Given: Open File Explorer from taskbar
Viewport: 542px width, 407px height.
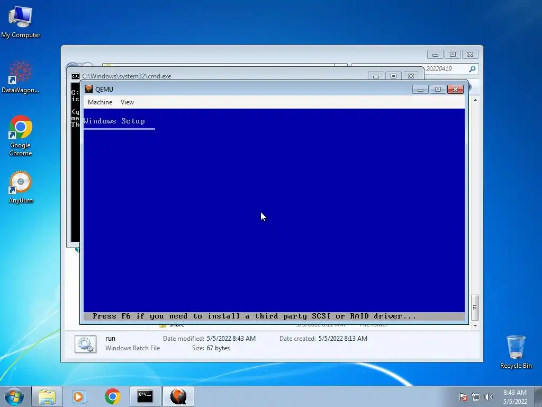Looking at the screenshot, I should [x=47, y=396].
